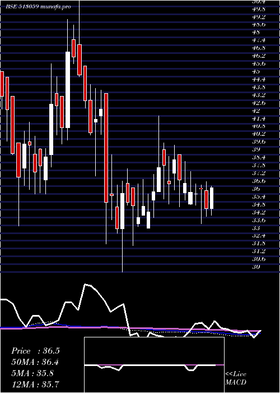The height and width of the screenshot is (393, 280).
Task: Click the 30 price axis label
Action: point(256,267)
